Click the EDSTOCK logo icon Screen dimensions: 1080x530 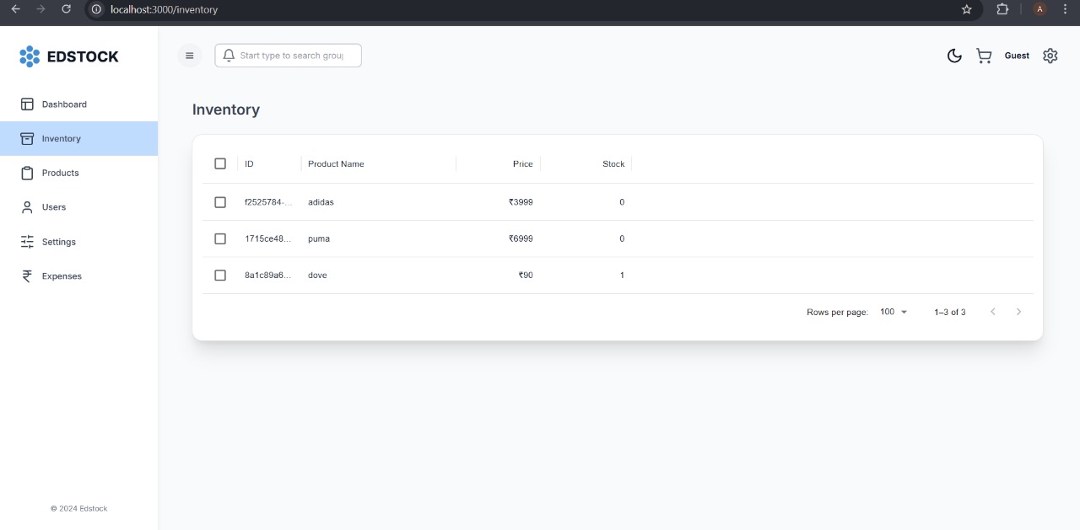pos(30,56)
